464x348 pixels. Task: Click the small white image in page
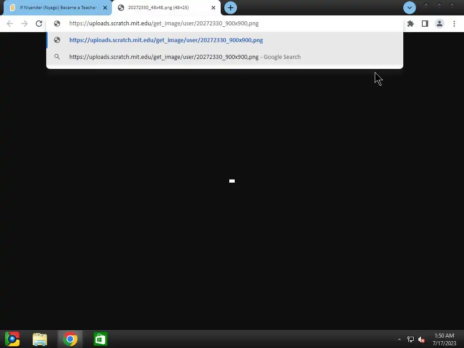[232, 181]
